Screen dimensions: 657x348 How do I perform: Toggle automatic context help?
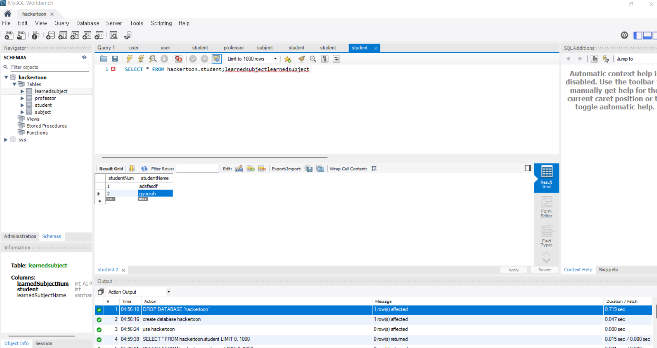[x=606, y=59]
